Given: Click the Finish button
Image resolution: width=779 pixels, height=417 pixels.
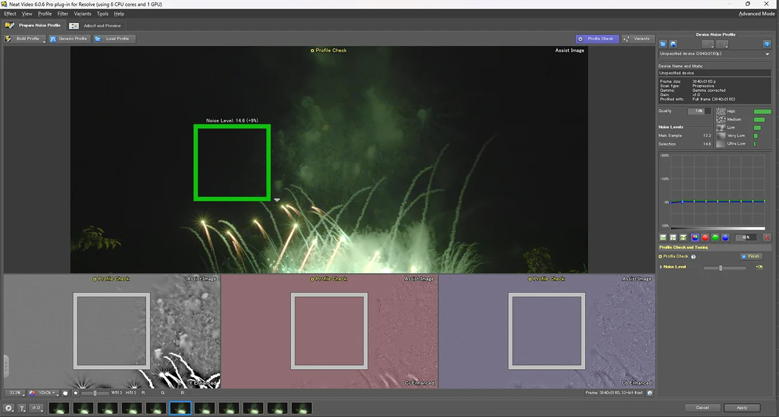Looking at the screenshot, I should coord(750,256).
